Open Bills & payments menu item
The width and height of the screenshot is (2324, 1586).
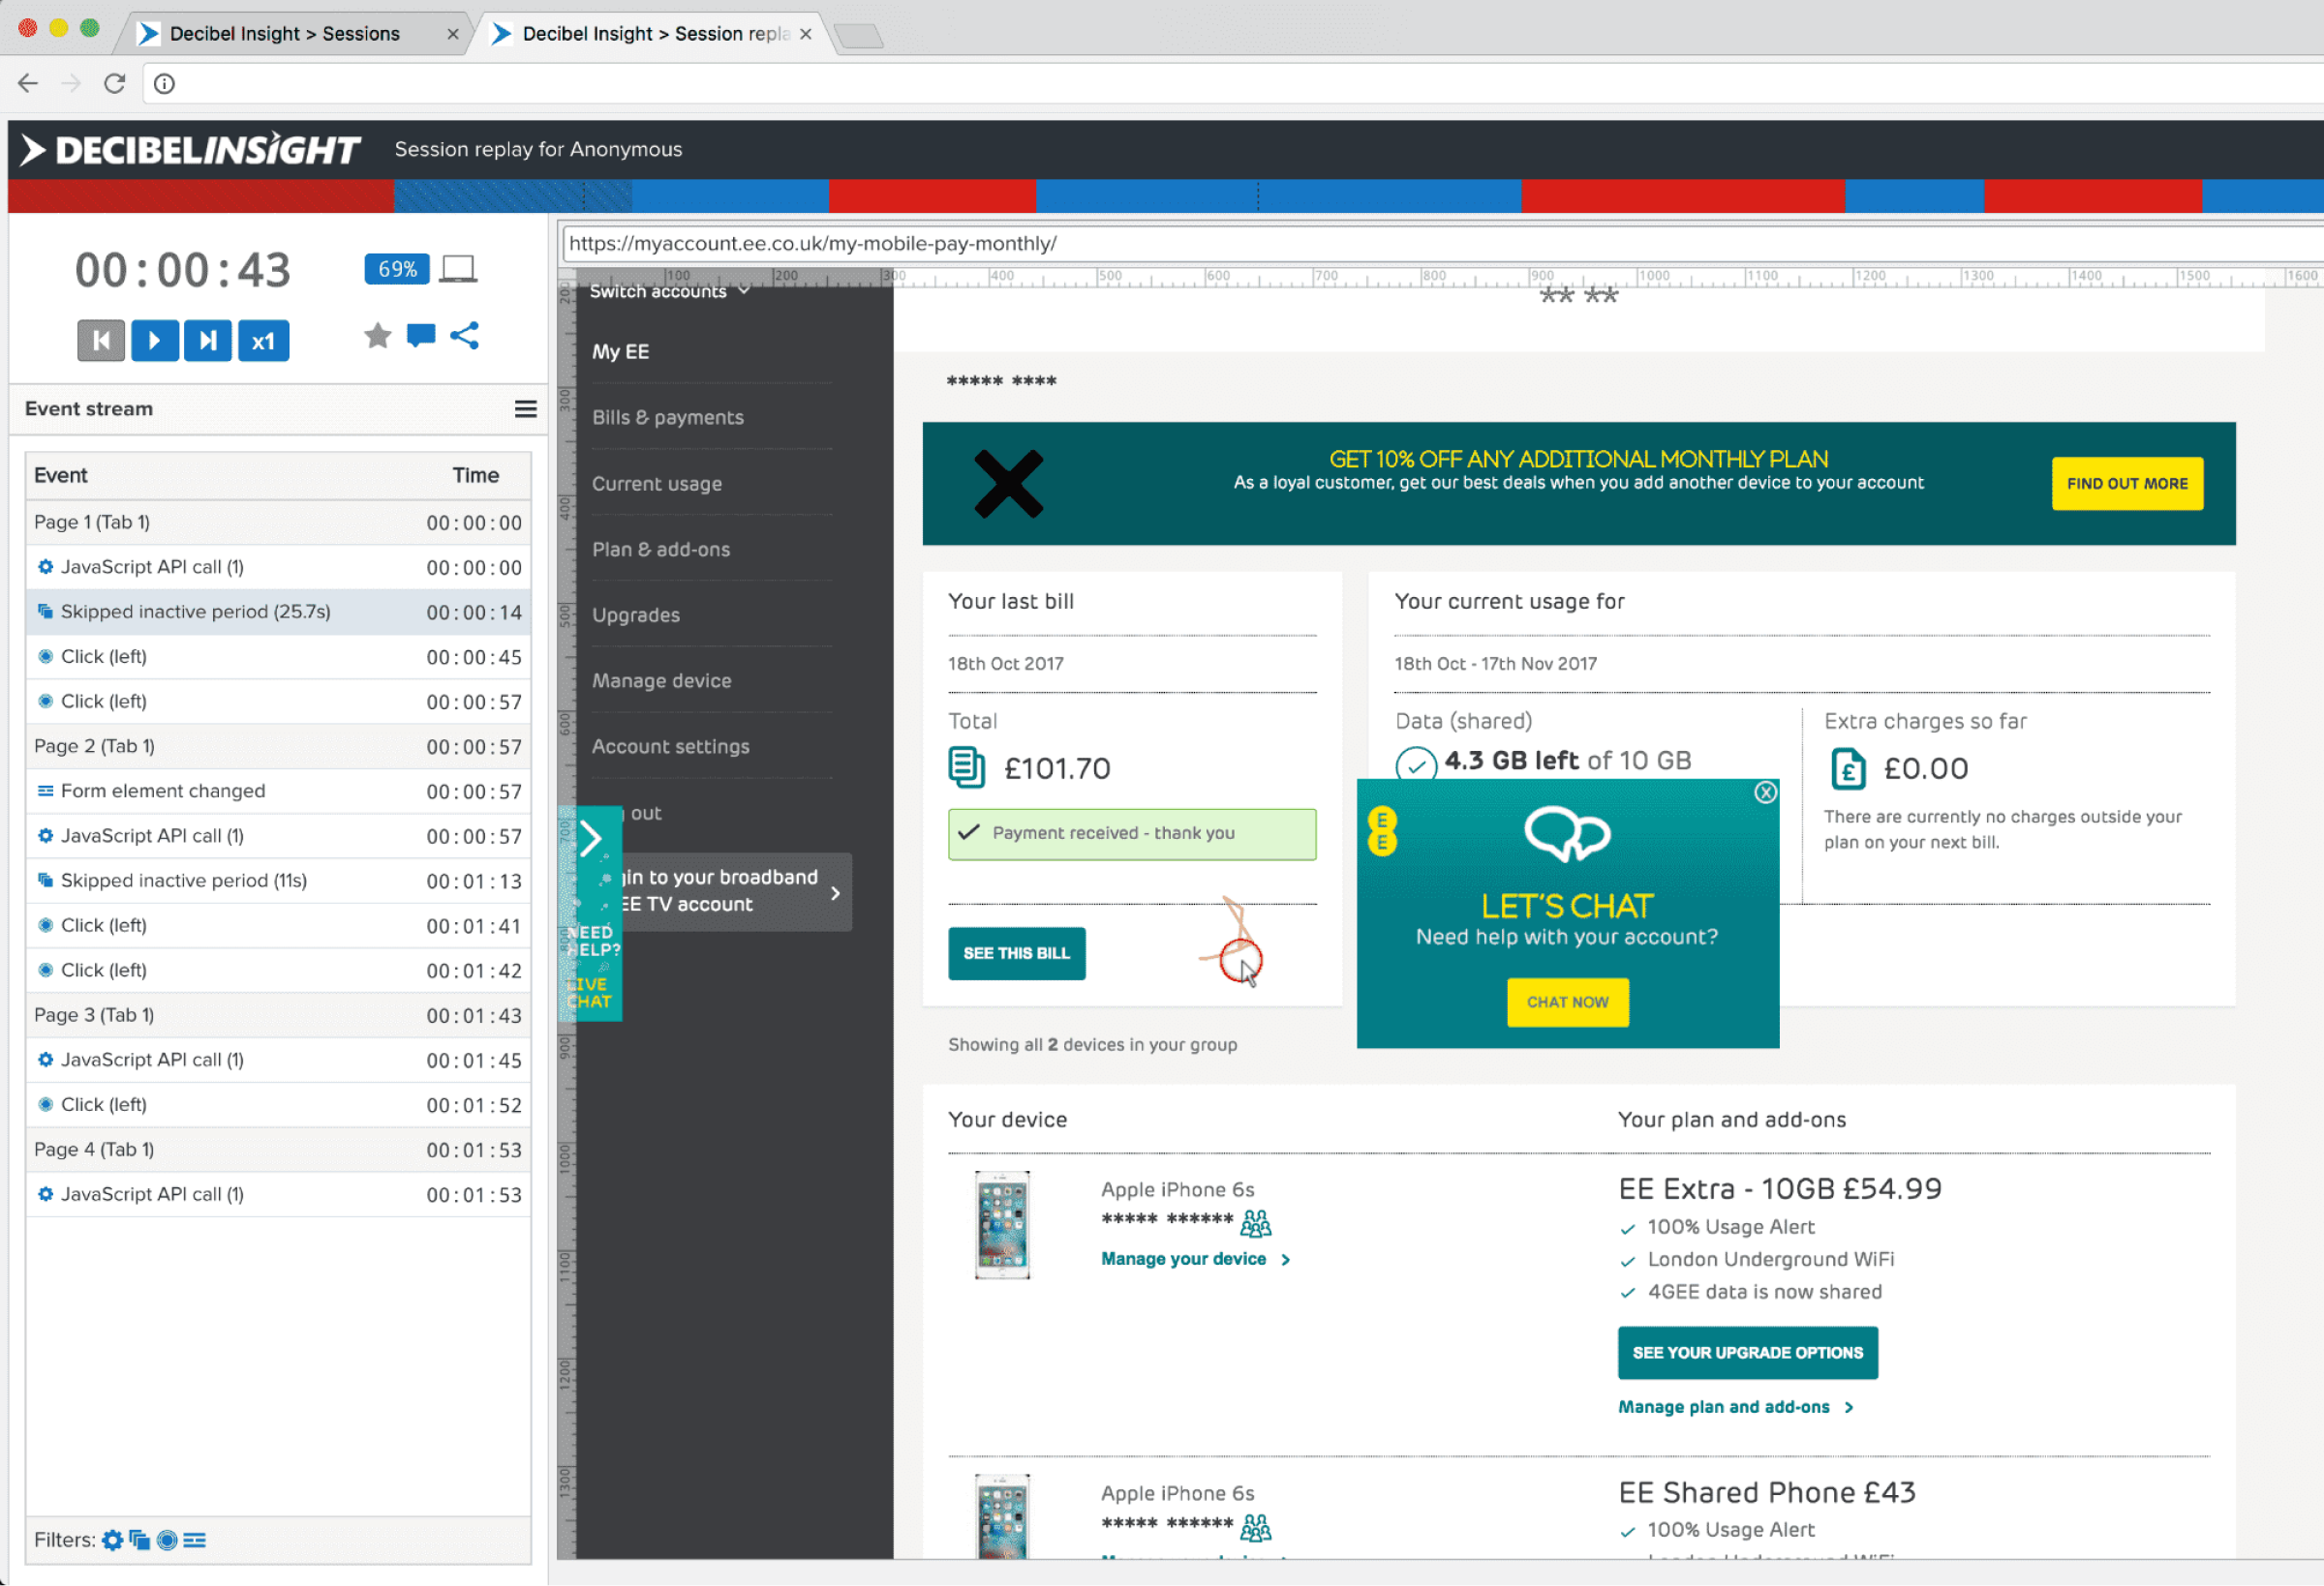coord(667,418)
